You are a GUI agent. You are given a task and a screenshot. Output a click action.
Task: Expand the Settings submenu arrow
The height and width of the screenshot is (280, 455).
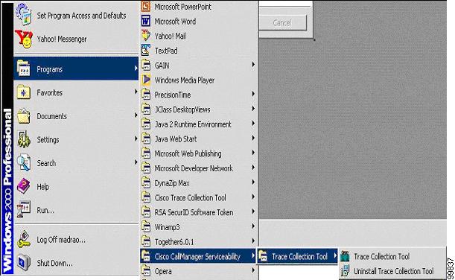(136, 139)
